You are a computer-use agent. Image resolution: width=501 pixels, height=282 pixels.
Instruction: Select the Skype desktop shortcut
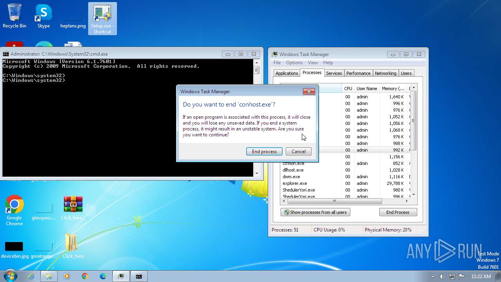pos(43,16)
